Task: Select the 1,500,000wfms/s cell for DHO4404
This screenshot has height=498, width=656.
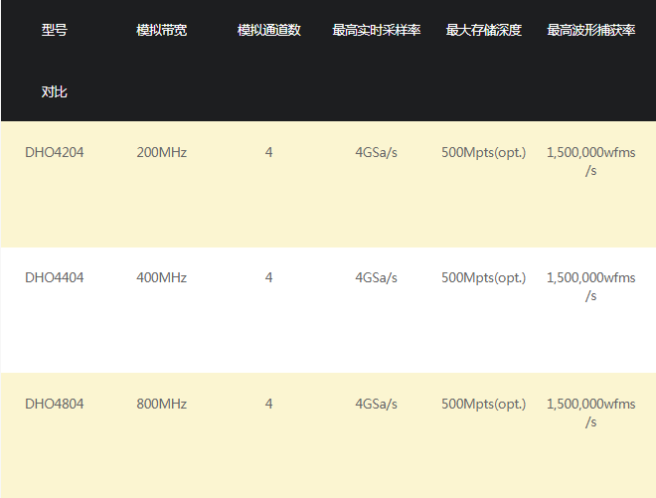Action: click(x=590, y=286)
